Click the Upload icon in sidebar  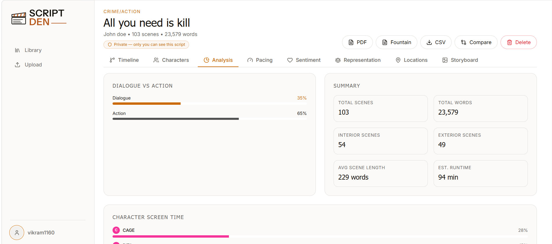point(17,65)
